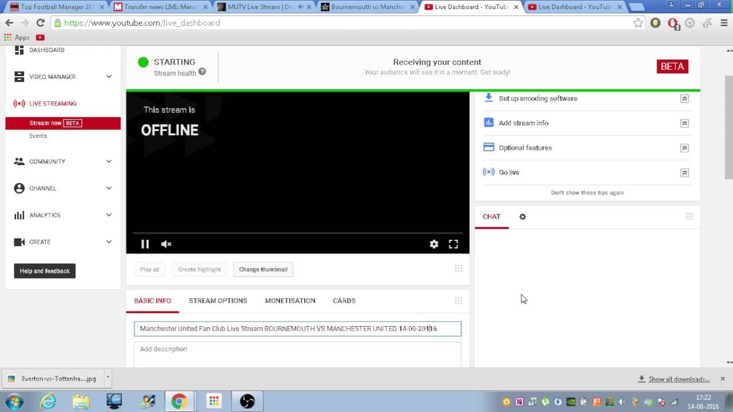Pause the live stream preview player
The height and width of the screenshot is (412, 733).
click(x=145, y=244)
